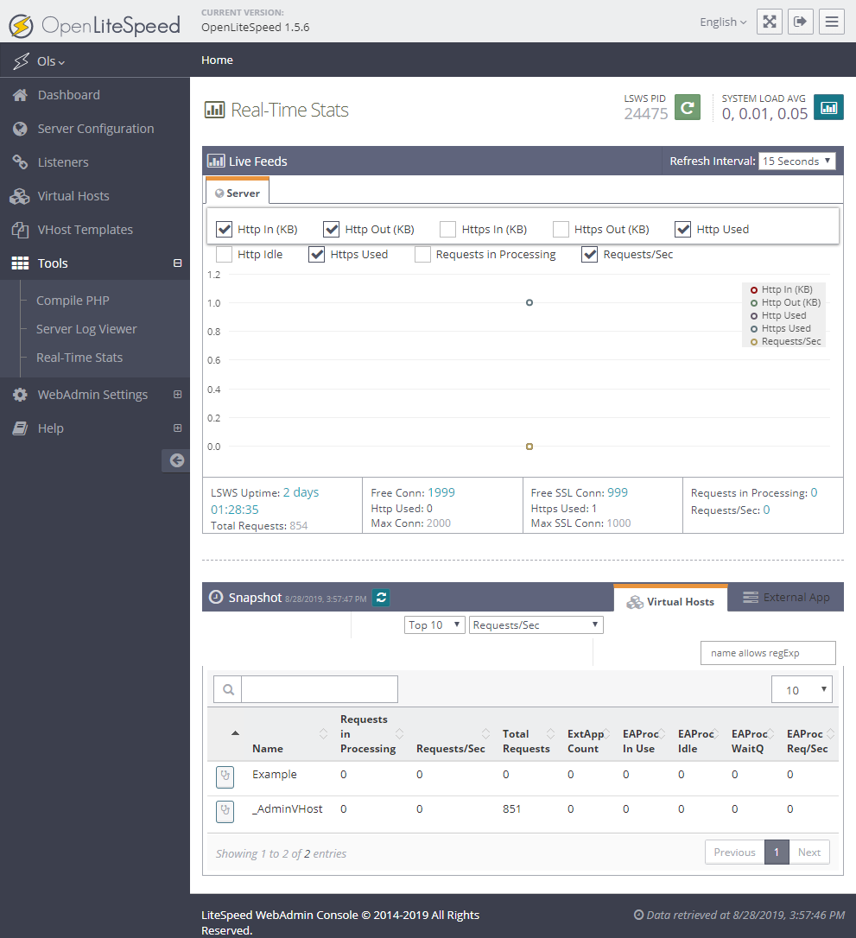The width and height of the screenshot is (856, 938).
Task: Uncheck Requests/Sec checkbox
Action: tap(589, 254)
